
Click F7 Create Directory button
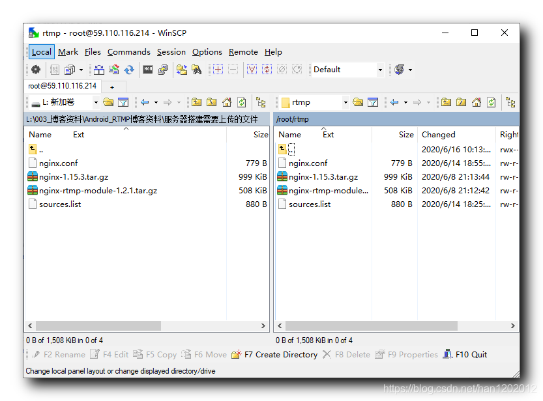pos(274,355)
